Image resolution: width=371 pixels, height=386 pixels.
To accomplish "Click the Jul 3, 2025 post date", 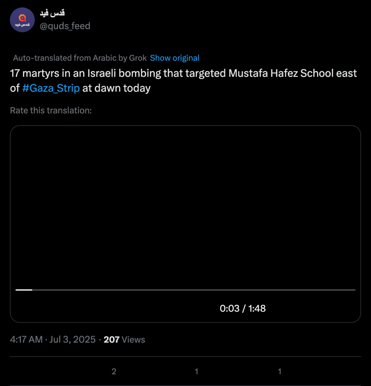I will coord(72,339).
